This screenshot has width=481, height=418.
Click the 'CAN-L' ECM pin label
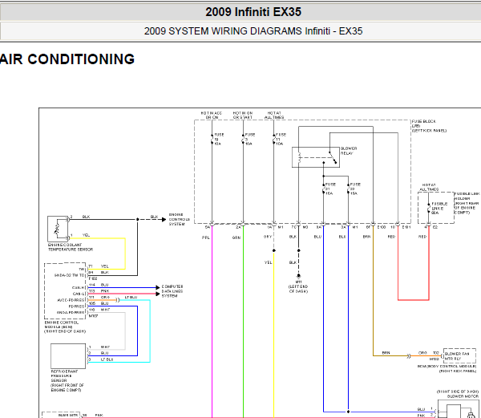click(x=79, y=294)
